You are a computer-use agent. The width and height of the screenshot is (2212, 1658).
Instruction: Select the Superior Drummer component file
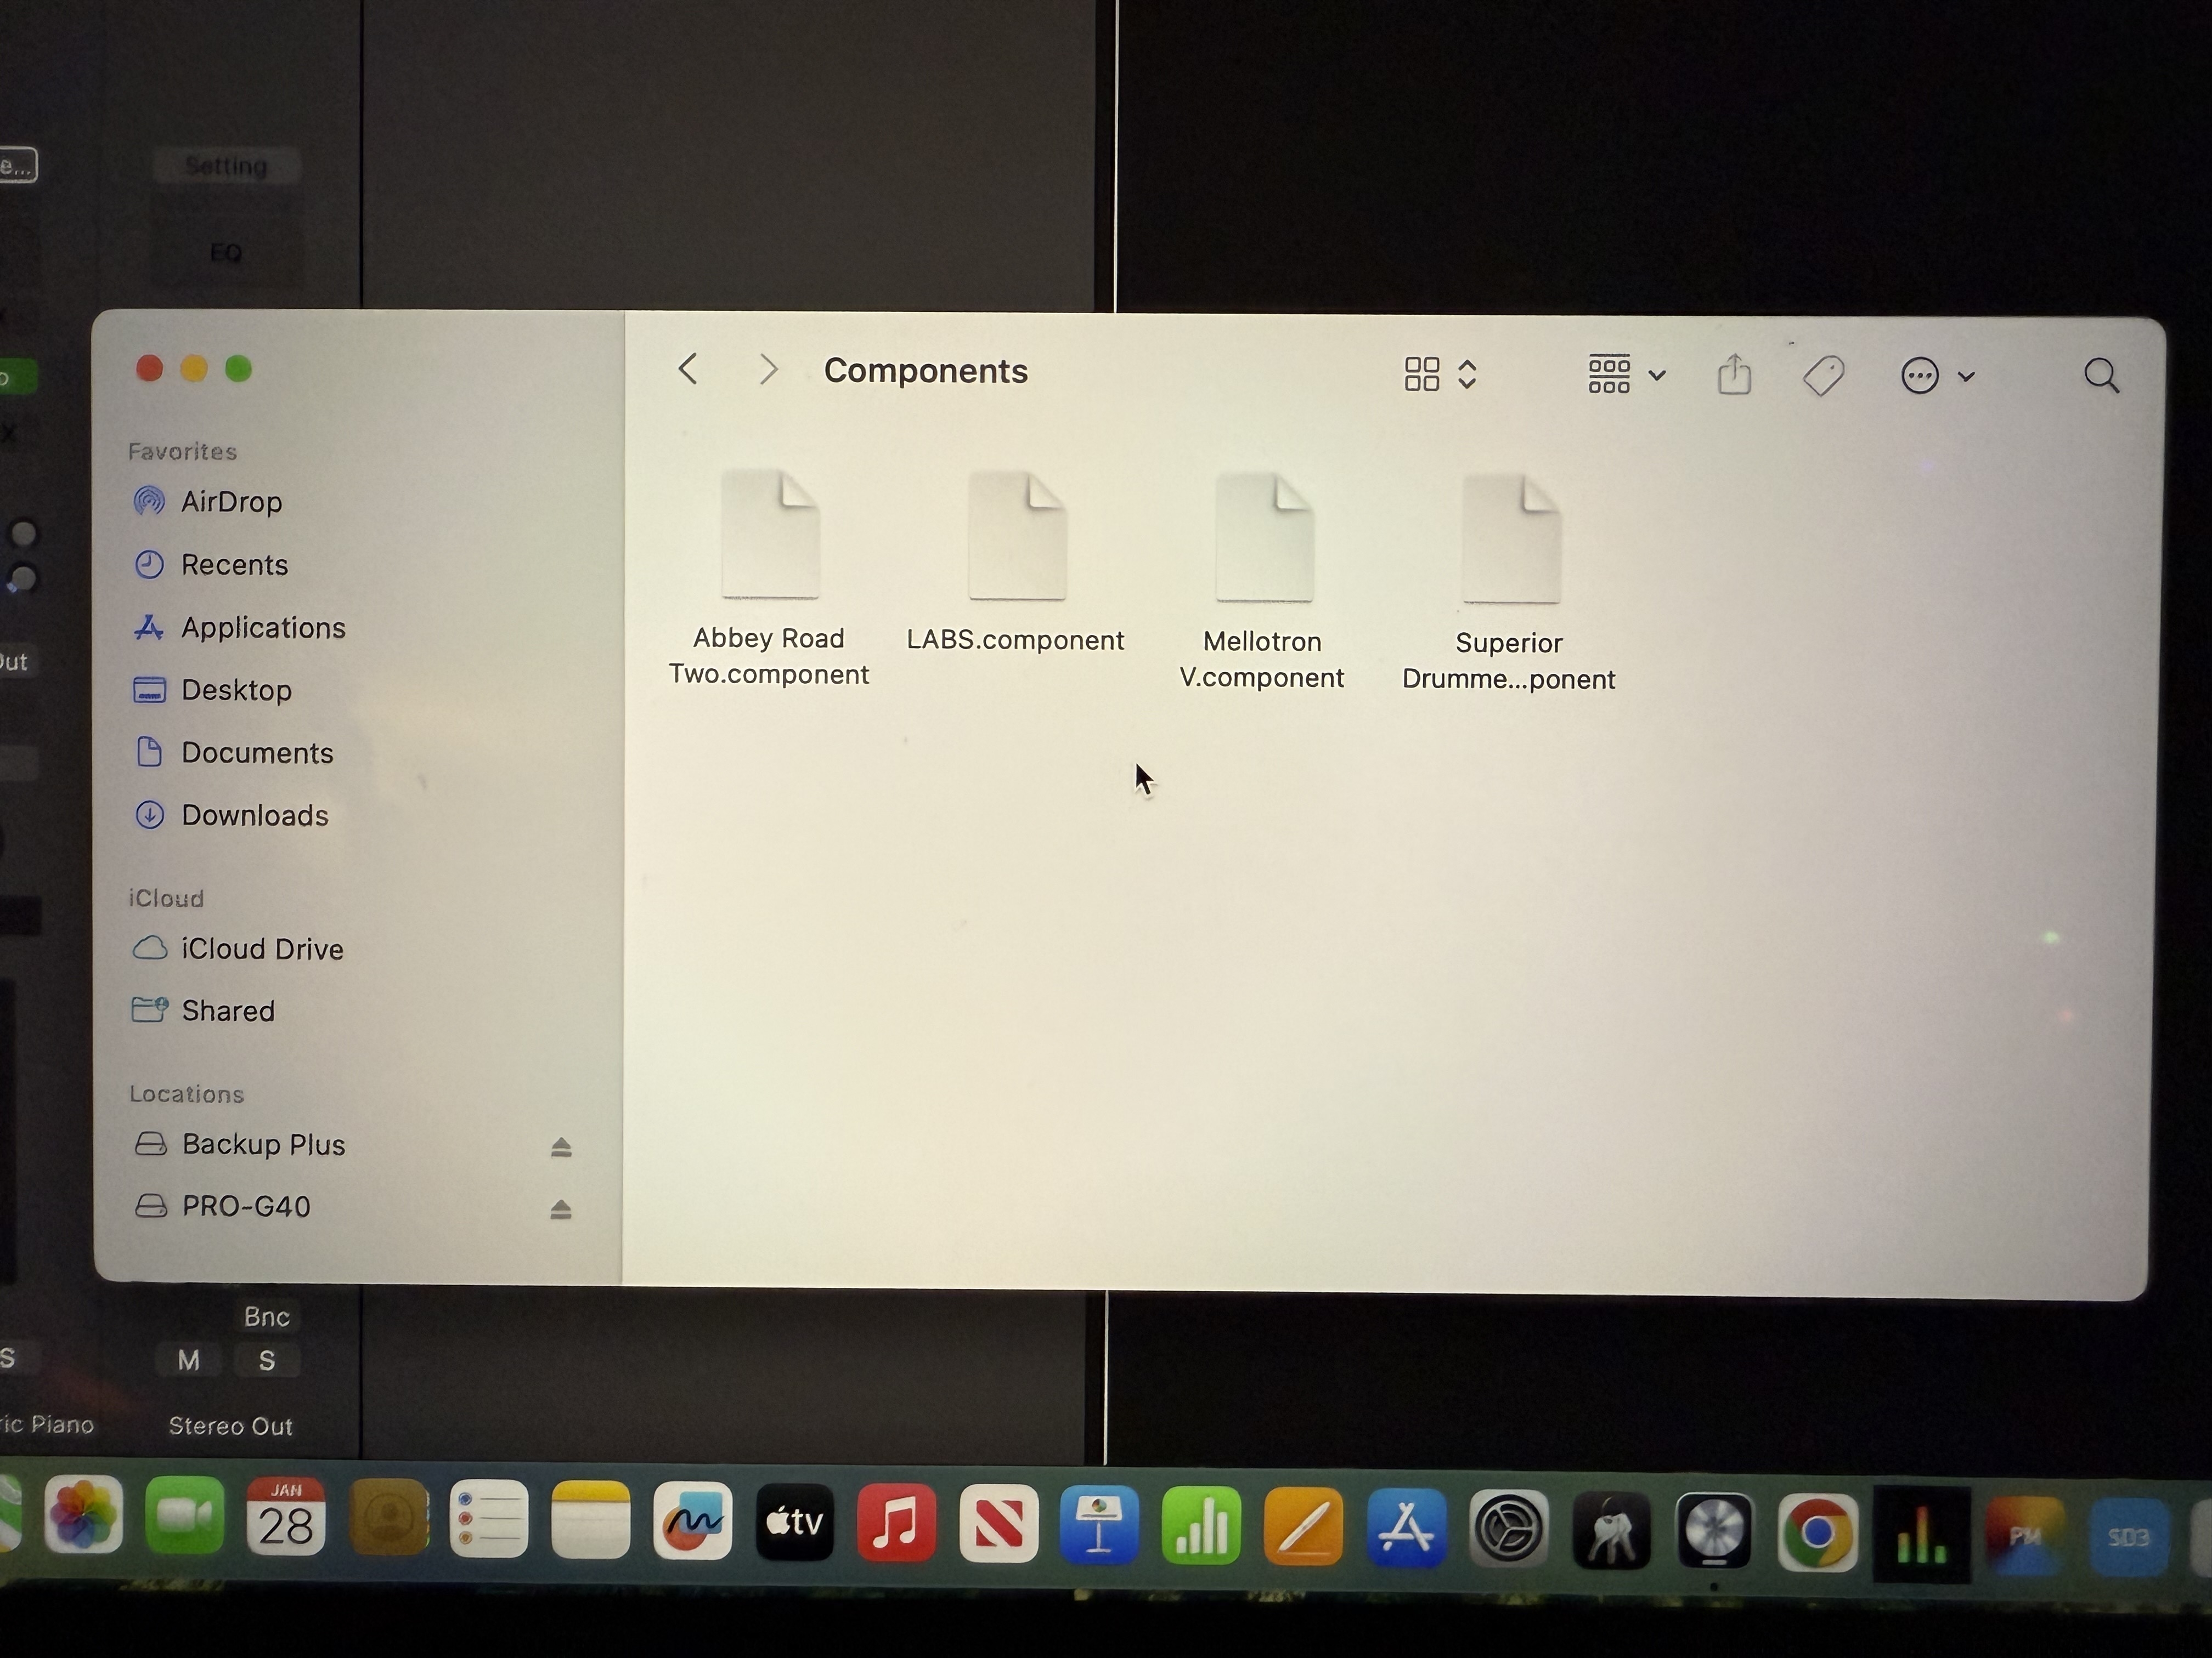1509,584
